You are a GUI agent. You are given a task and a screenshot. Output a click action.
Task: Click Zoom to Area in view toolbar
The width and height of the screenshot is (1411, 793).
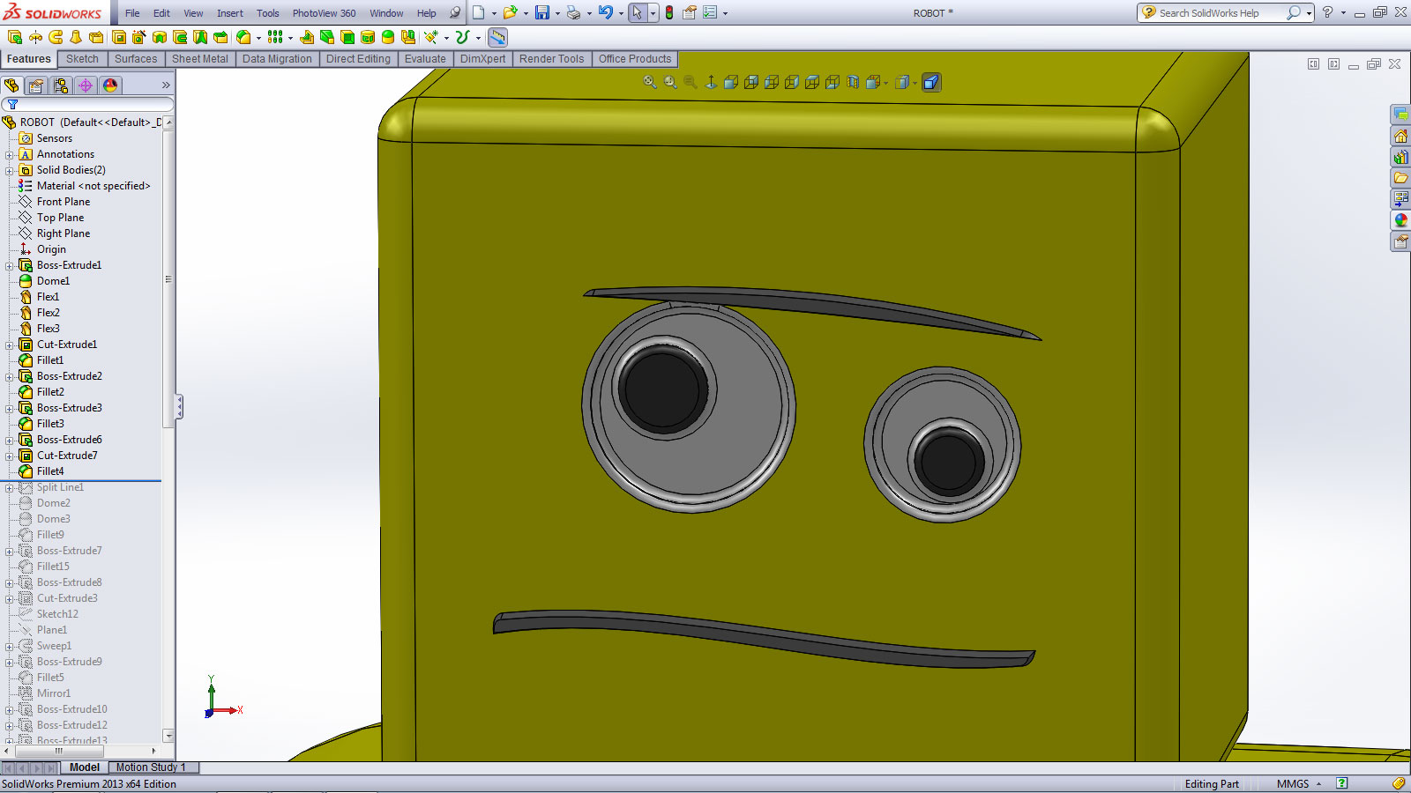[x=670, y=82]
